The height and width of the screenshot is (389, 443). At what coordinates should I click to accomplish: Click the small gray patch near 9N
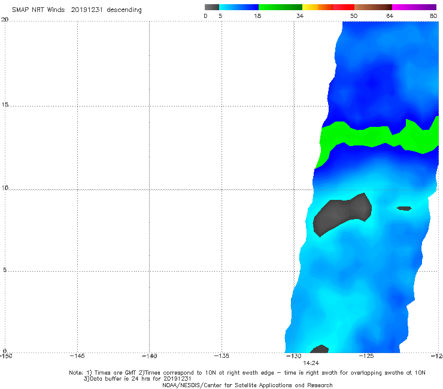click(404, 208)
